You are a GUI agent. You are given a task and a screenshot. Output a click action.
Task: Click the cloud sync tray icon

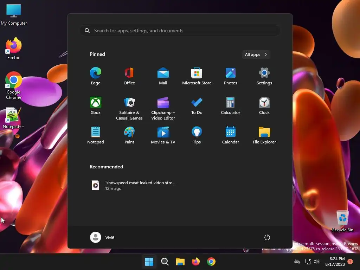297,262
